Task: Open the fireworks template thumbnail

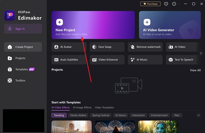Action: pos(115,127)
